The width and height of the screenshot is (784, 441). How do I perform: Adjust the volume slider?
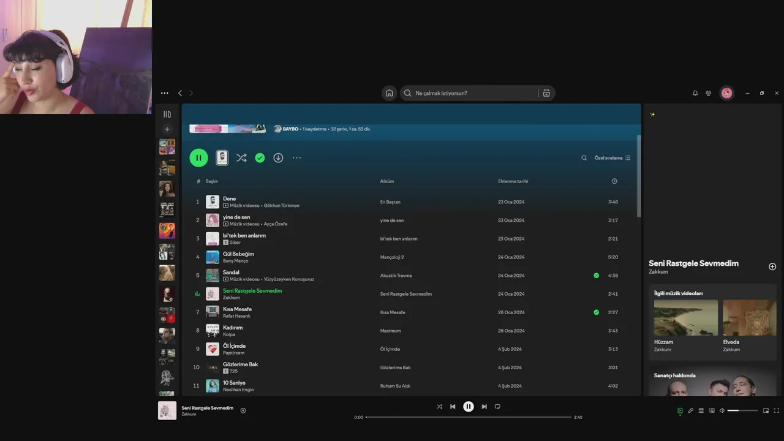click(x=742, y=410)
